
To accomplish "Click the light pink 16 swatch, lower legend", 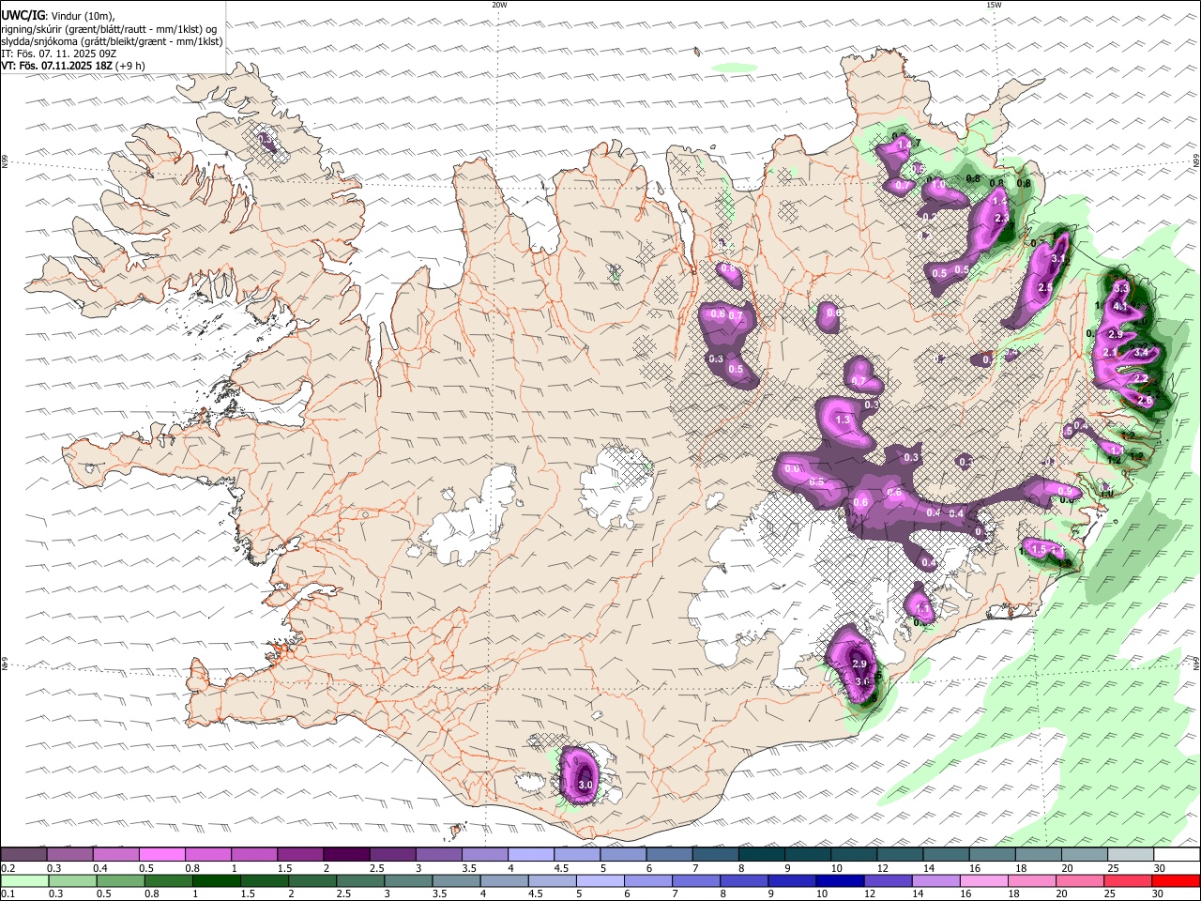I will pyautogui.click(x=984, y=881).
